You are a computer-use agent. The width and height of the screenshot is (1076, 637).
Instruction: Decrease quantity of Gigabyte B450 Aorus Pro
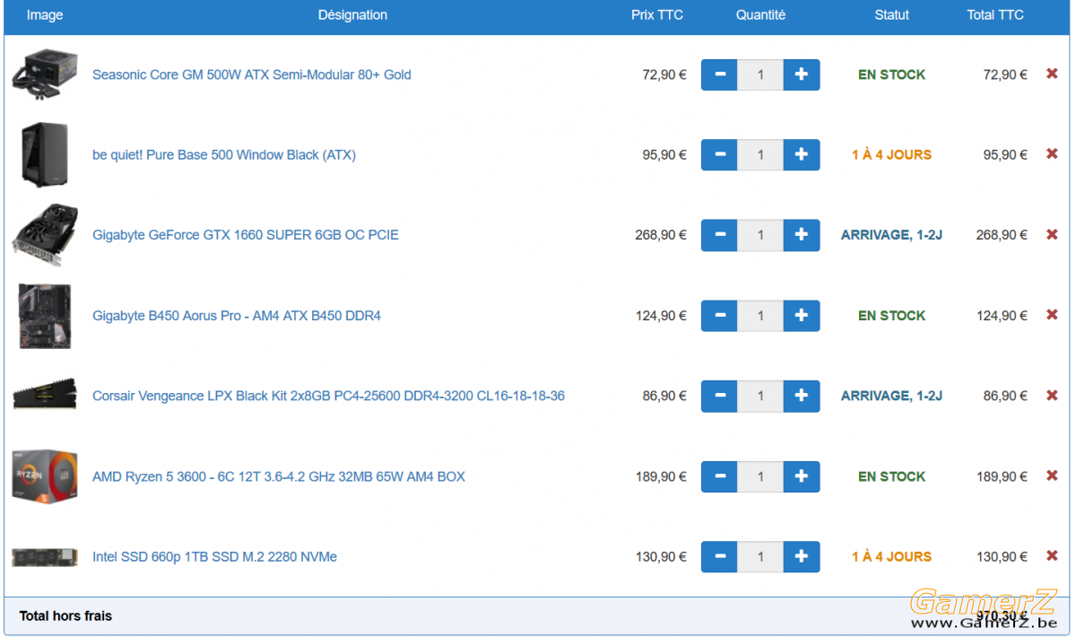719,316
